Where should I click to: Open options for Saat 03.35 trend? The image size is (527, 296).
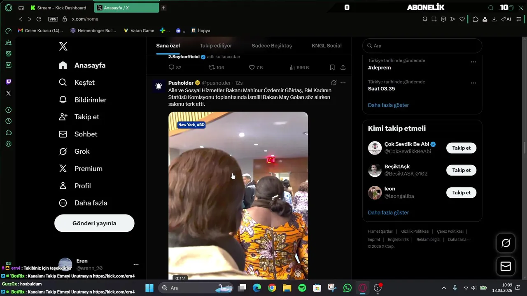coord(473,83)
